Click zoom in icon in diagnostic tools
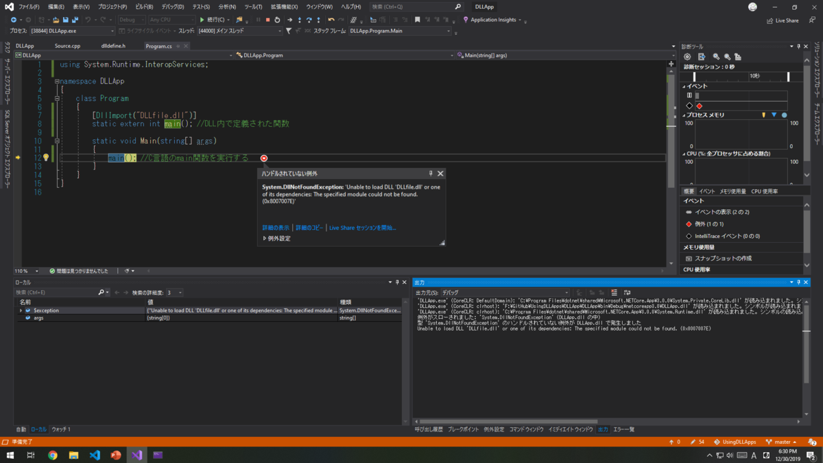 716,57
